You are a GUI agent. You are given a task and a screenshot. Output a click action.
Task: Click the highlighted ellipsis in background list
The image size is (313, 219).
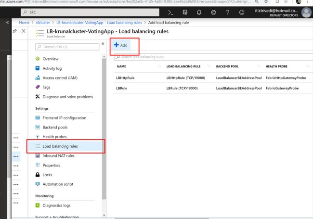pos(16,156)
